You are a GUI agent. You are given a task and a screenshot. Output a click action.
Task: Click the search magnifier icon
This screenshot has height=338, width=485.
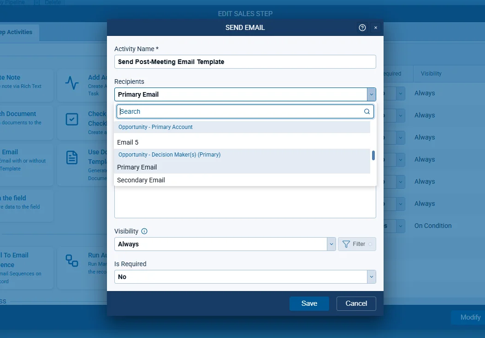click(367, 111)
